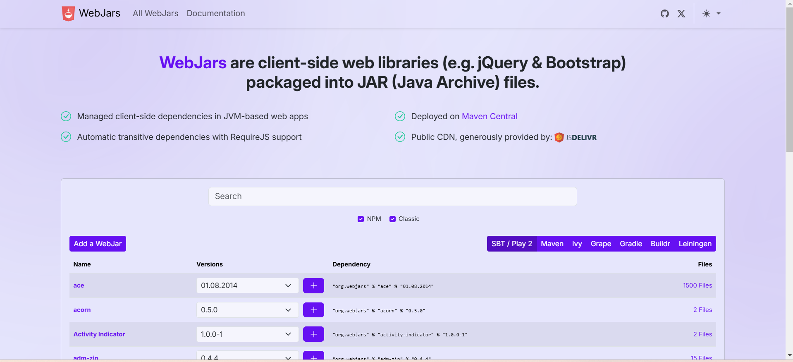
Task: Click the WebJars brand name in the navbar
Action: (100, 13)
